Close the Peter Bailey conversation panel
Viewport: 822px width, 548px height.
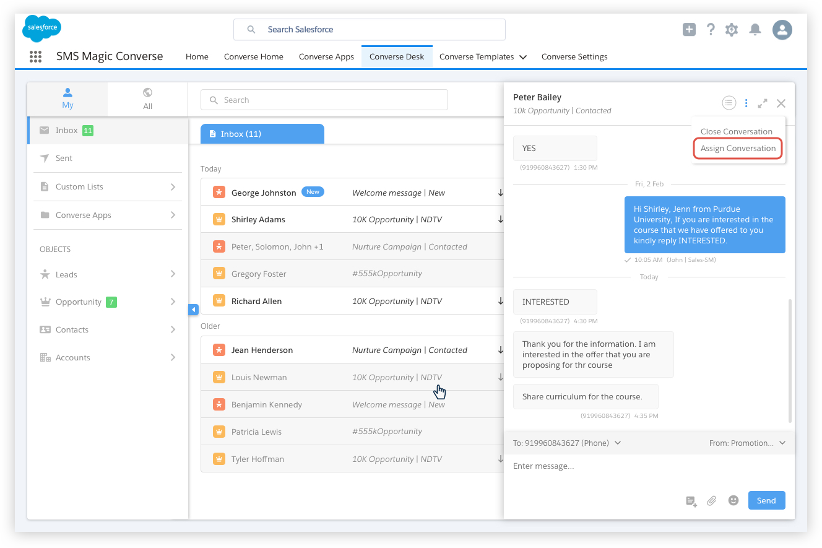point(781,103)
